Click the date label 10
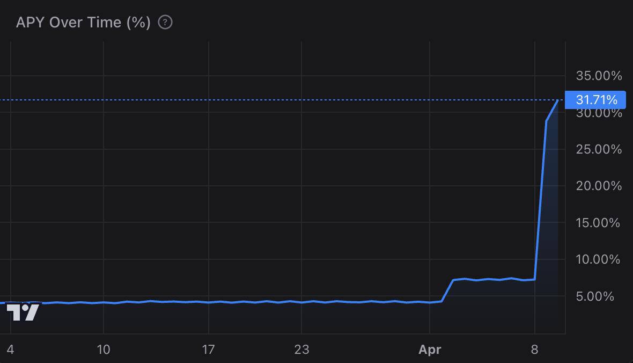The image size is (633, 363). (104, 349)
